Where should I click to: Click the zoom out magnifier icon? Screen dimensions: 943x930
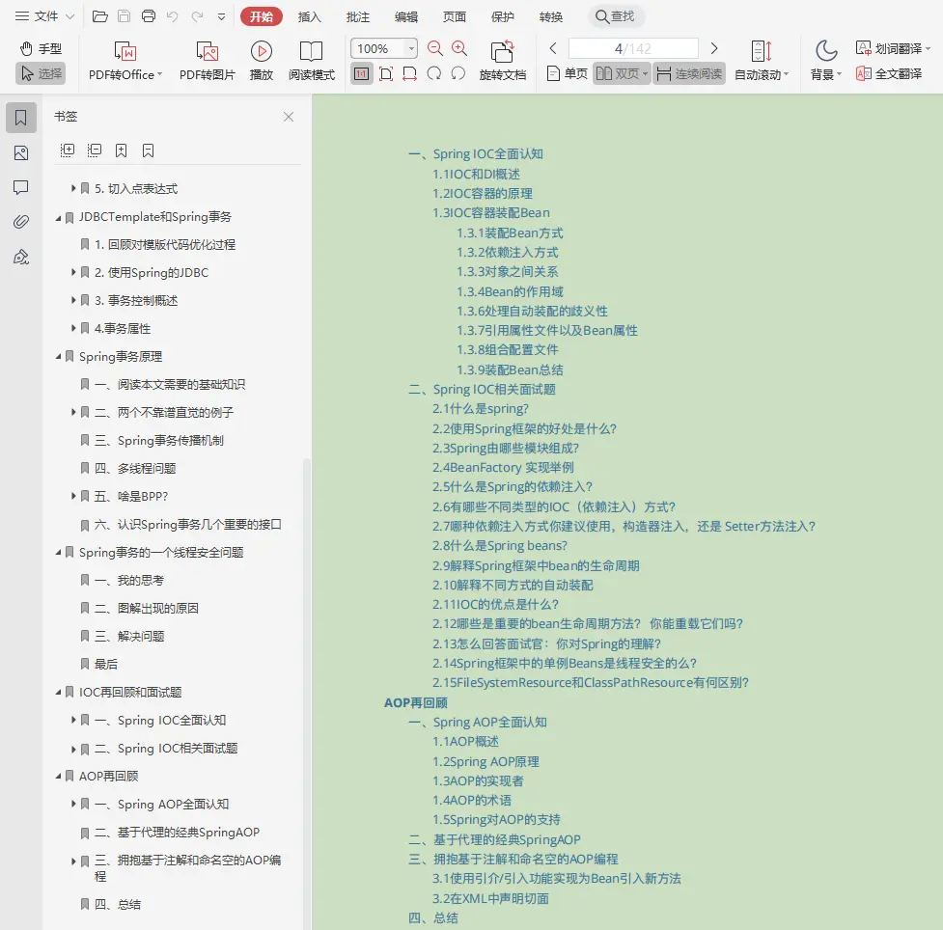coord(434,48)
